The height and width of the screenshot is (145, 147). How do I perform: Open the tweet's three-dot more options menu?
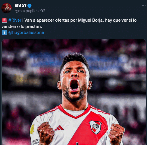144,6
